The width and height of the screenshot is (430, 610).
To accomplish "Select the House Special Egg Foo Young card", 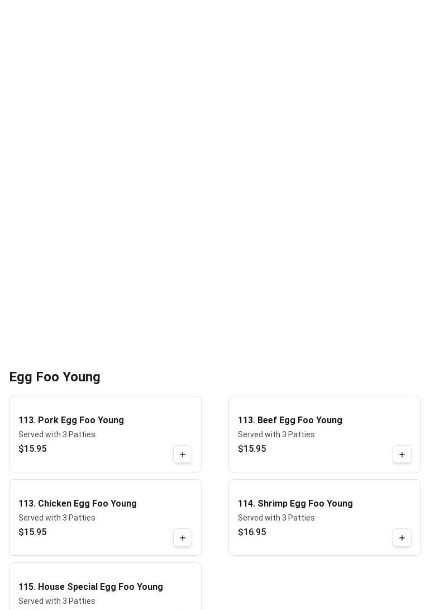I will pyautogui.click(x=106, y=587).
